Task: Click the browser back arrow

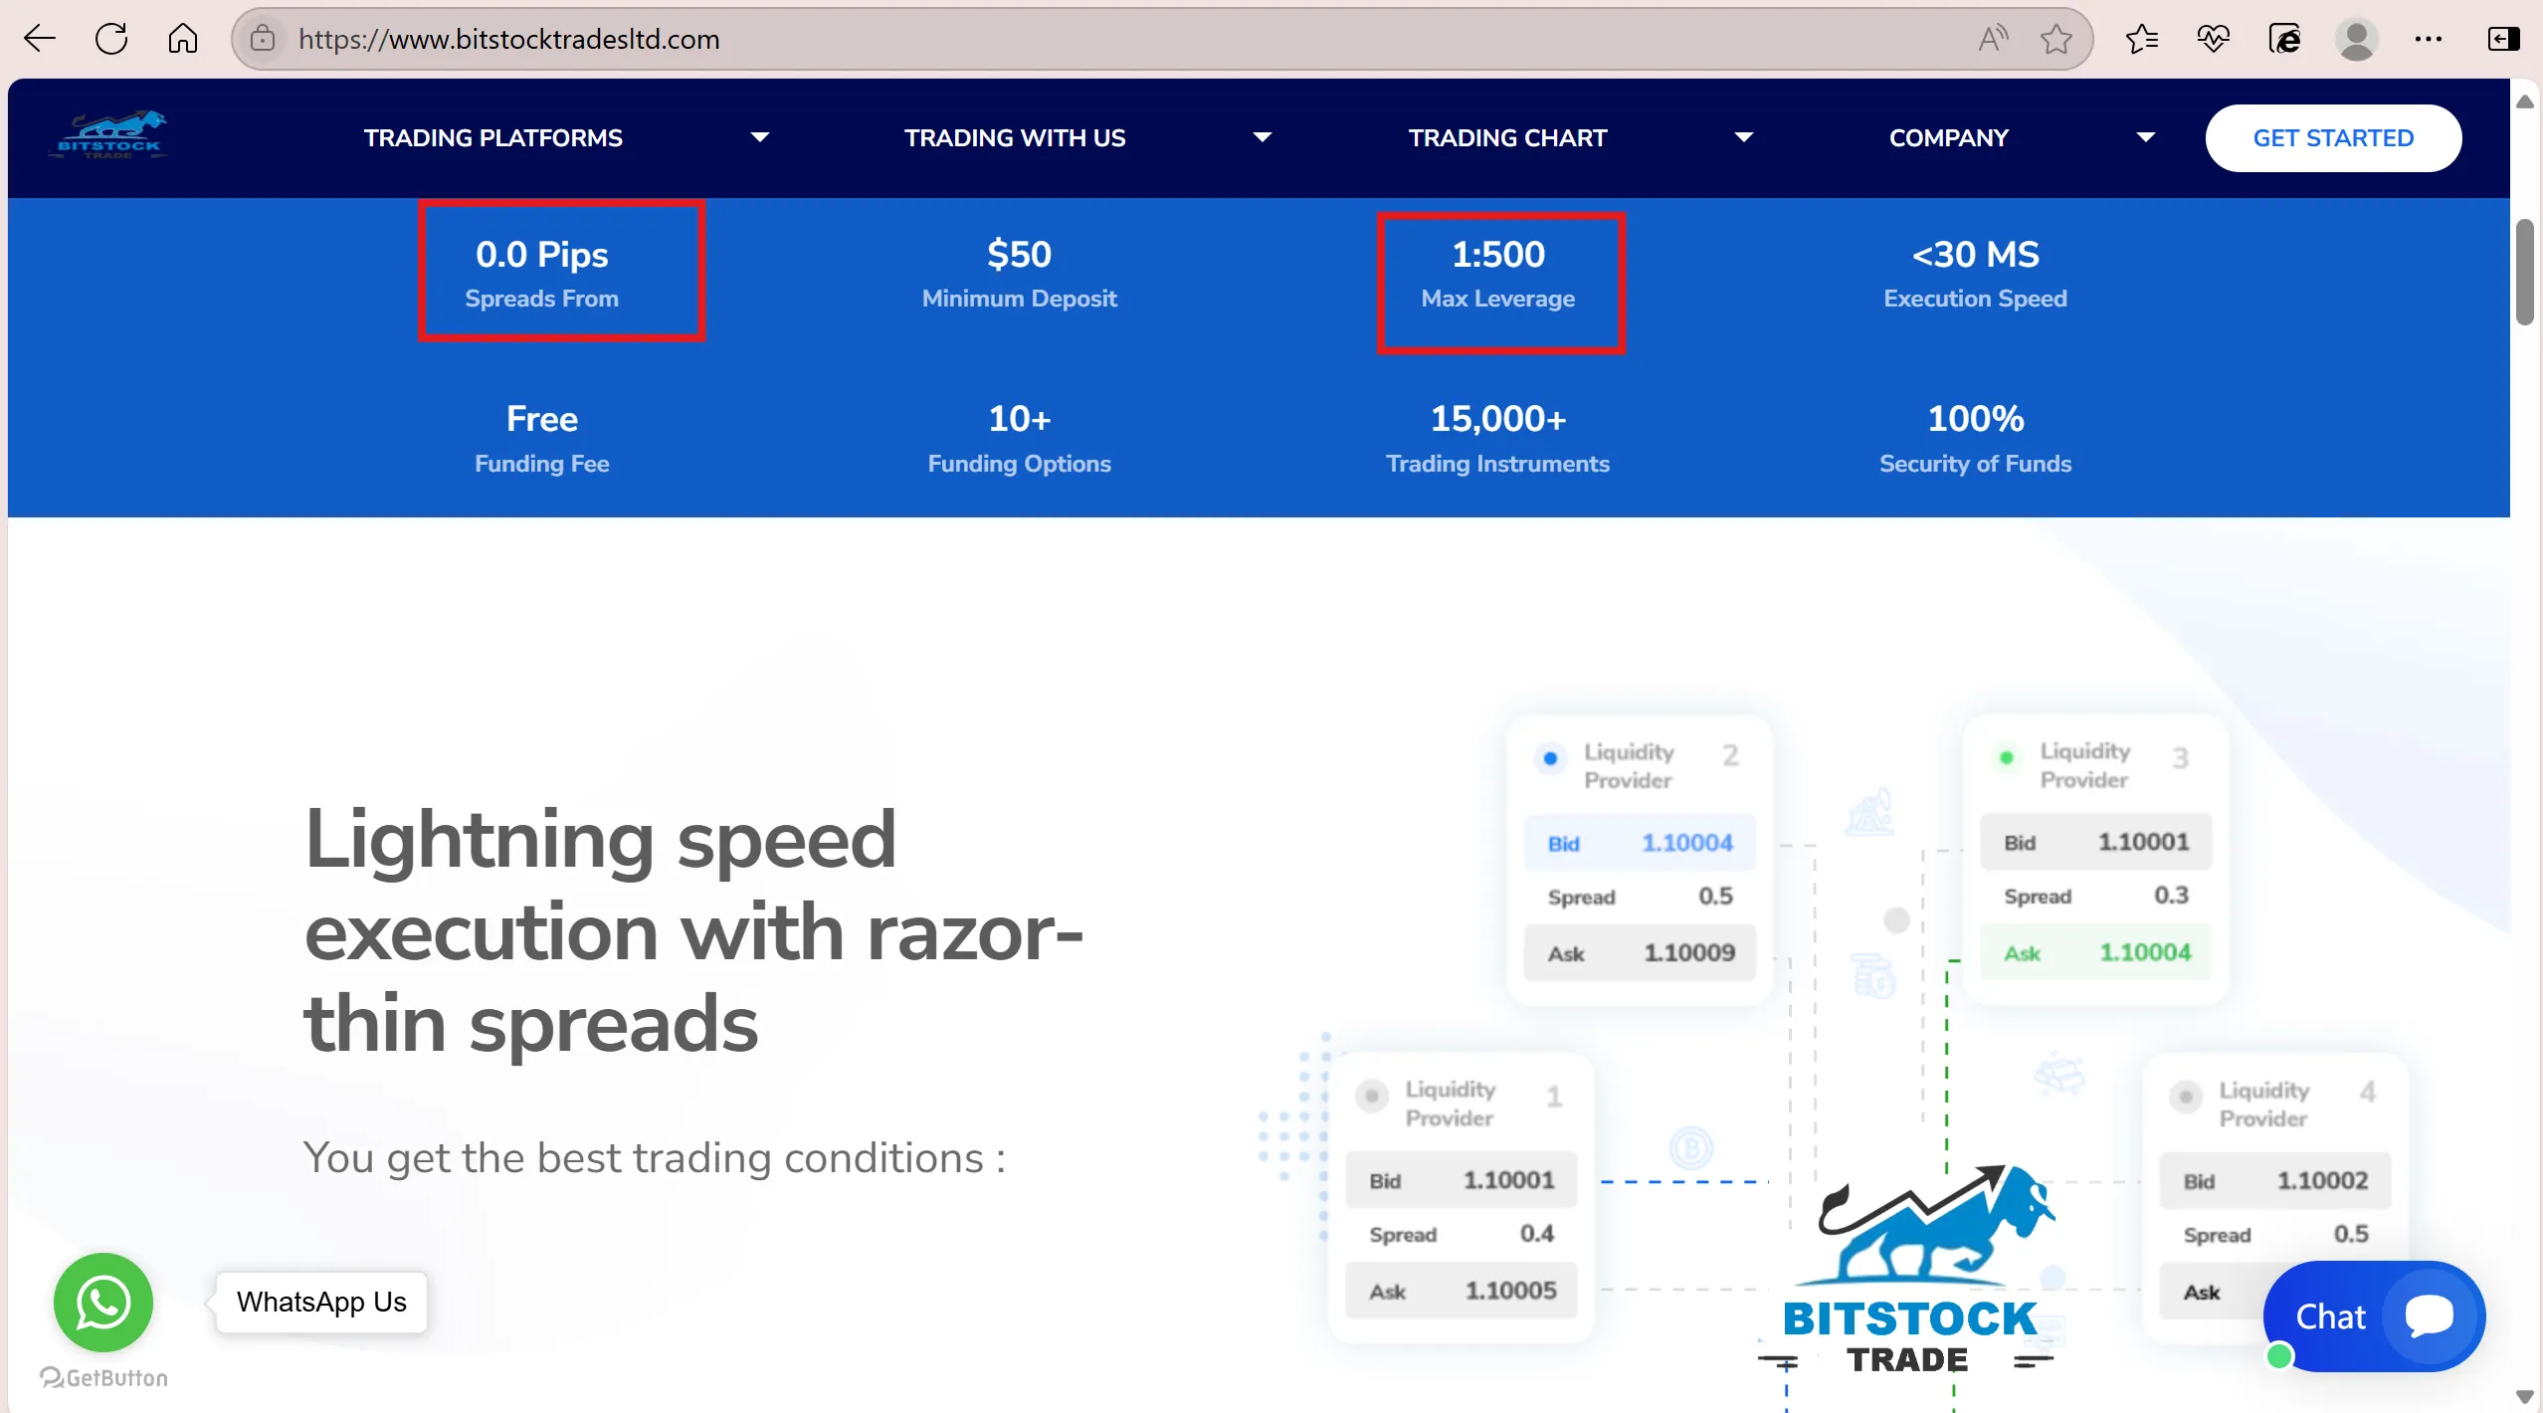Action: 40,39
